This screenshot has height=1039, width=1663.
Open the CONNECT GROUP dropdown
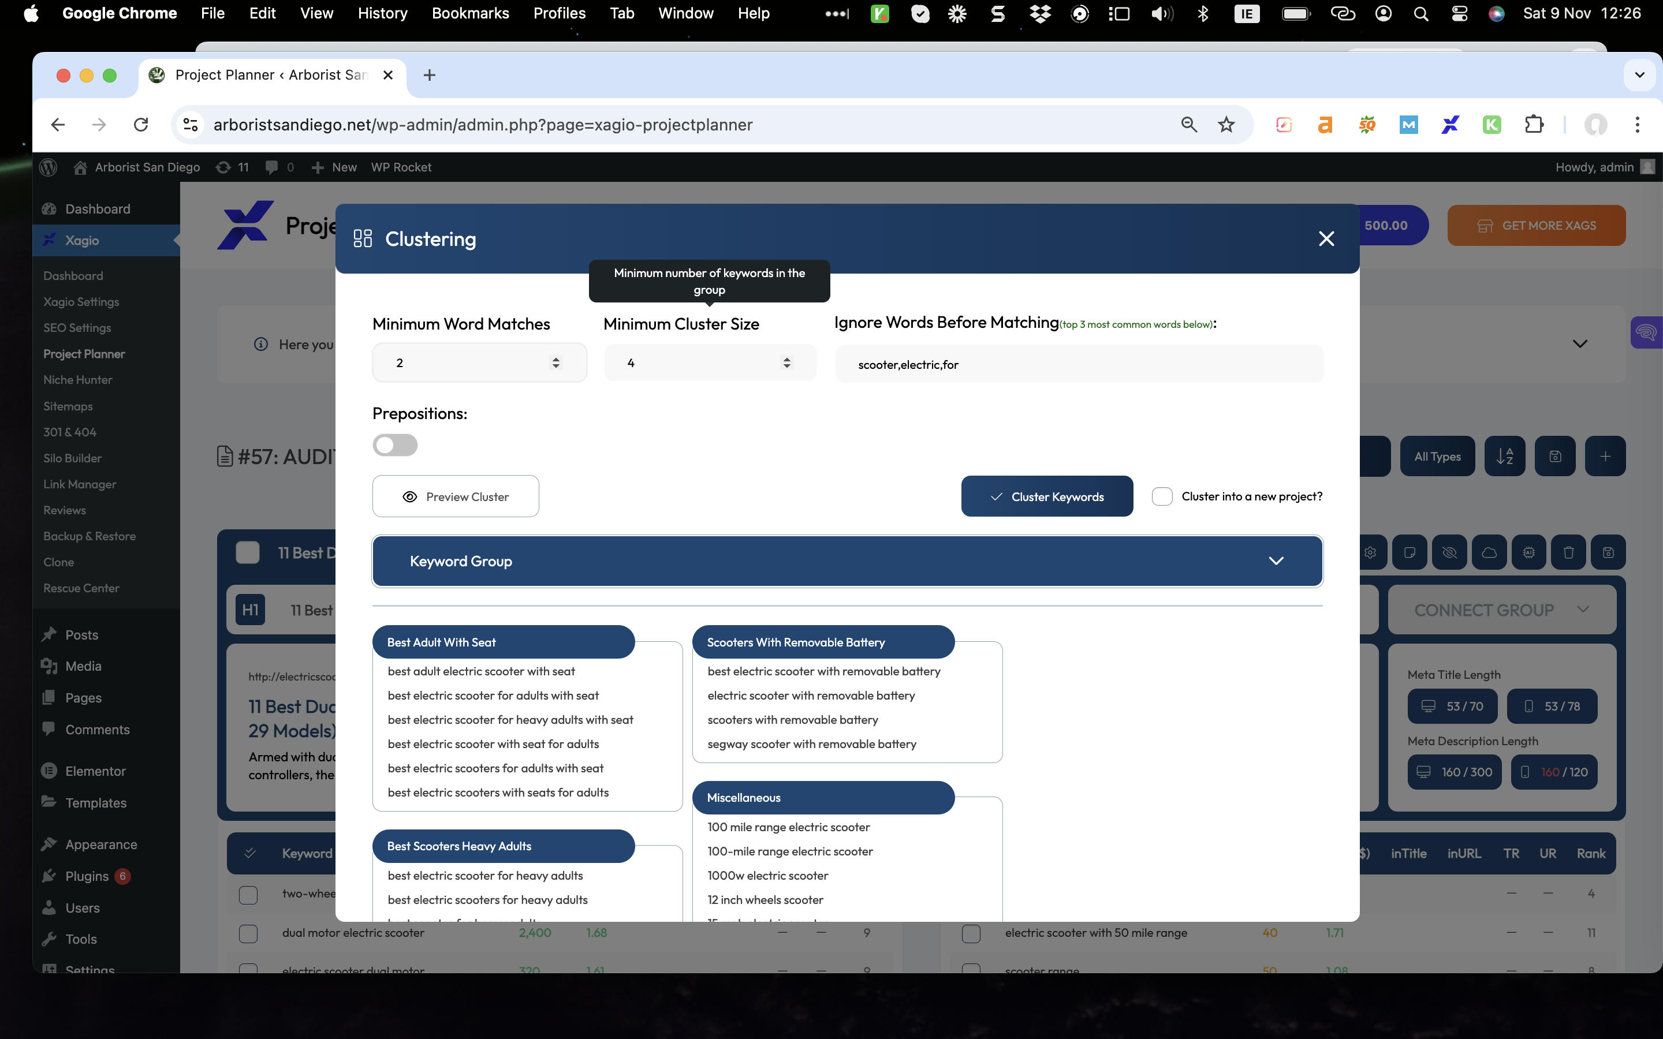click(x=1501, y=610)
